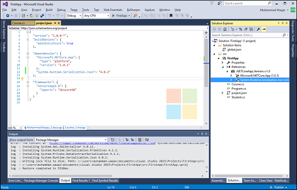
Task: Click Clear All icon in Output toolbar
Action: click(140, 140)
